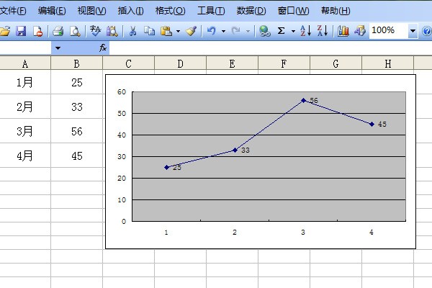This screenshot has width=432, height=288.
Task: Open the 窗口(W) menu
Action: coord(293,11)
